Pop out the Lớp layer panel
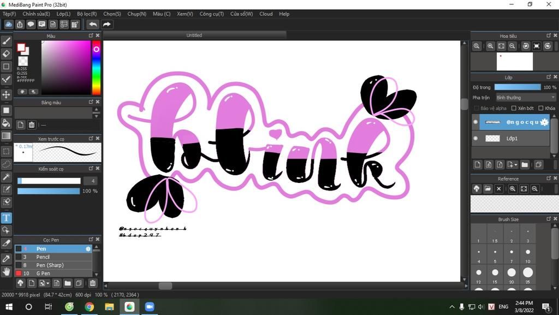The image size is (559, 315). click(x=549, y=77)
